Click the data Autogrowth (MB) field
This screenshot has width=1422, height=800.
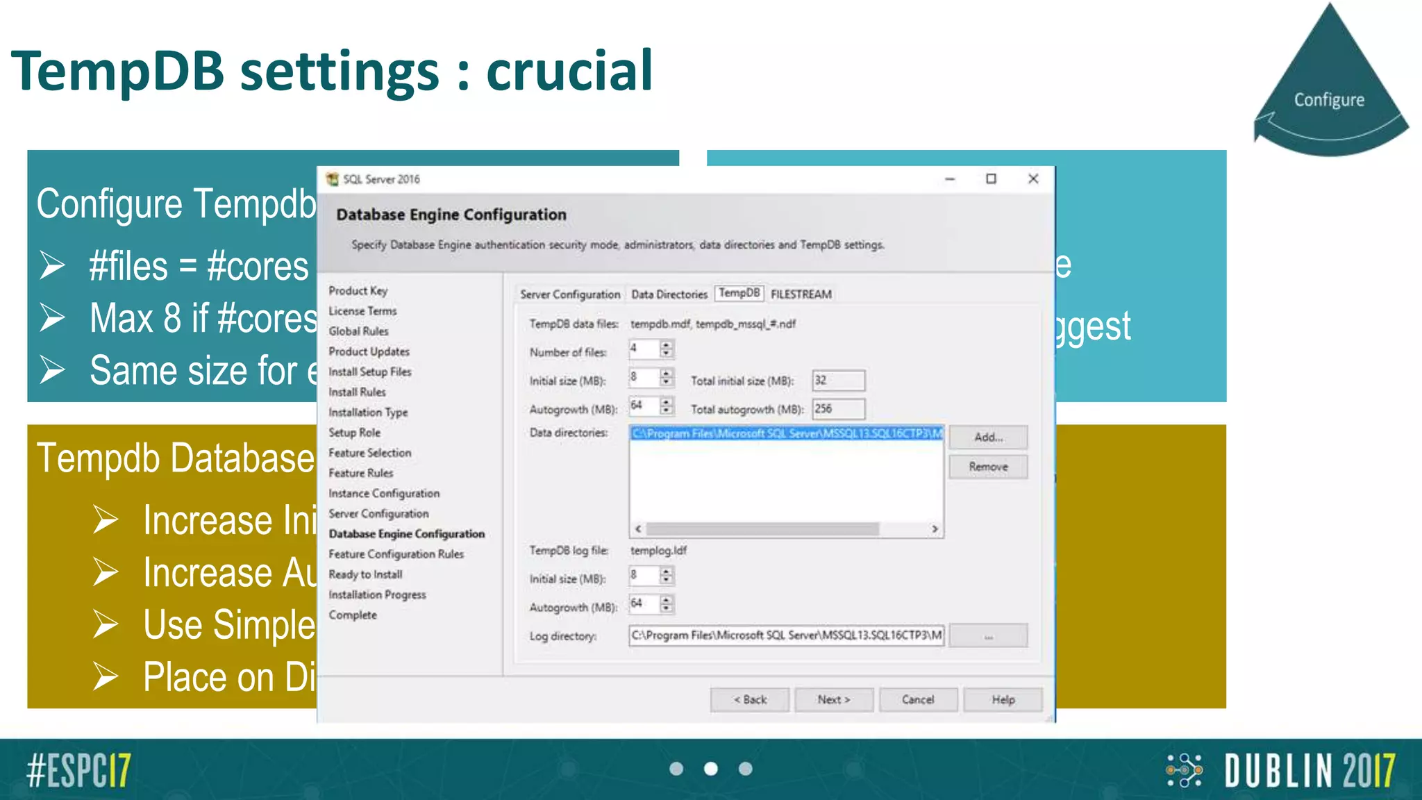pos(644,406)
